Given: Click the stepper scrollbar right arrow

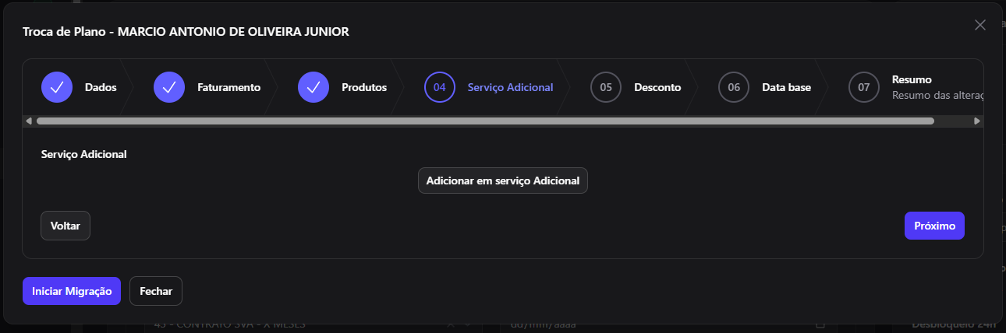Looking at the screenshot, I should [x=977, y=121].
